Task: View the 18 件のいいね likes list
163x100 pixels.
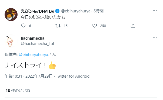Action: (x=18, y=91)
